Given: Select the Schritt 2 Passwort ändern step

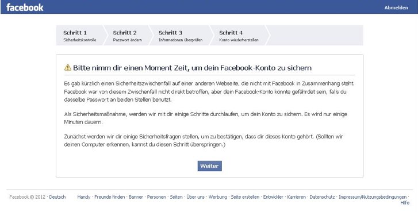Looking at the screenshot, I should click(128, 36).
